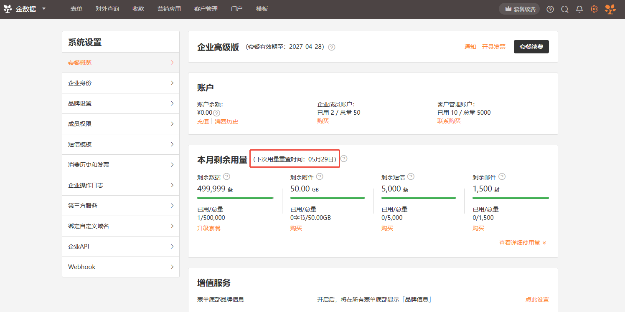Open the notifications bell icon

tap(579, 9)
